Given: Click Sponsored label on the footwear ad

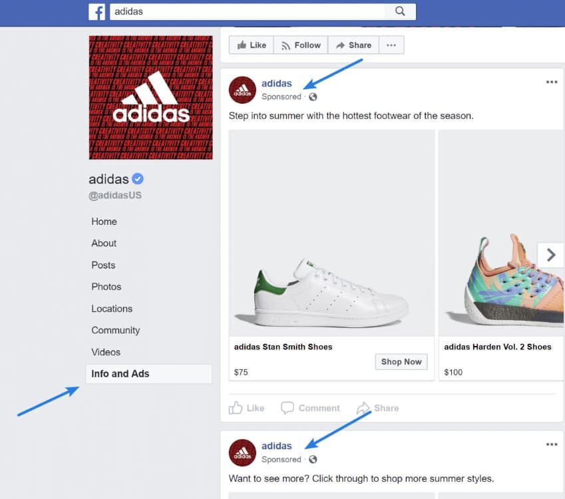Looking at the screenshot, I should click(282, 97).
